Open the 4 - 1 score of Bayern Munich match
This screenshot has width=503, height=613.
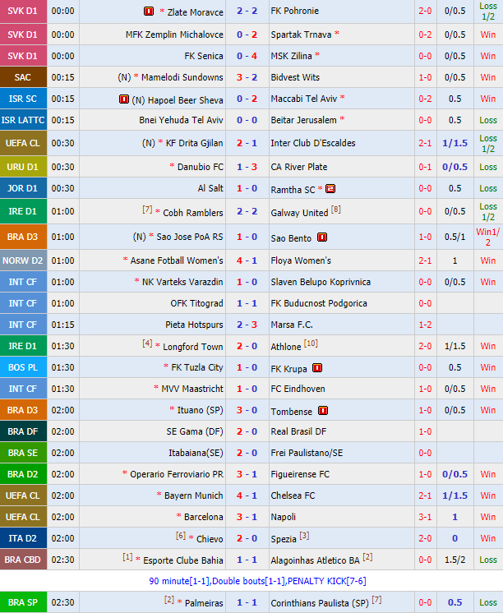coord(247,495)
